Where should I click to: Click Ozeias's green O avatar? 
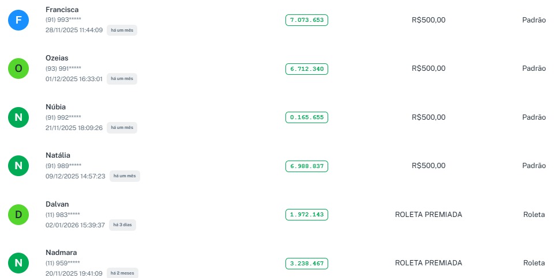click(x=18, y=68)
